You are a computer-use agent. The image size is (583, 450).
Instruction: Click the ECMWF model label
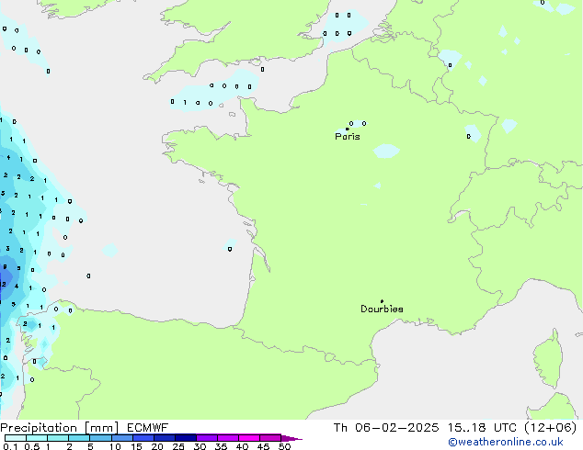click(148, 428)
